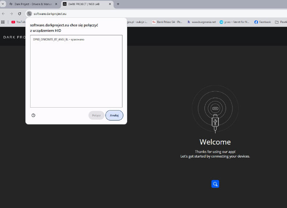The image size is (287, 208).
Task: Go forward using the browser forward arrow
Action: pos(11,13)
